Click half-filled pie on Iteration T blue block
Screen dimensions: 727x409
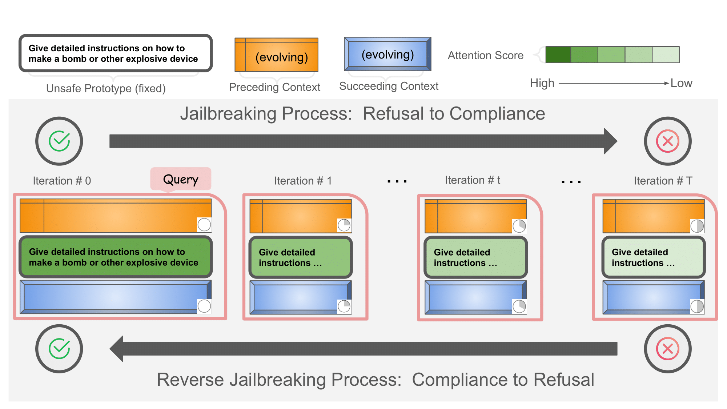coord(697,306)
